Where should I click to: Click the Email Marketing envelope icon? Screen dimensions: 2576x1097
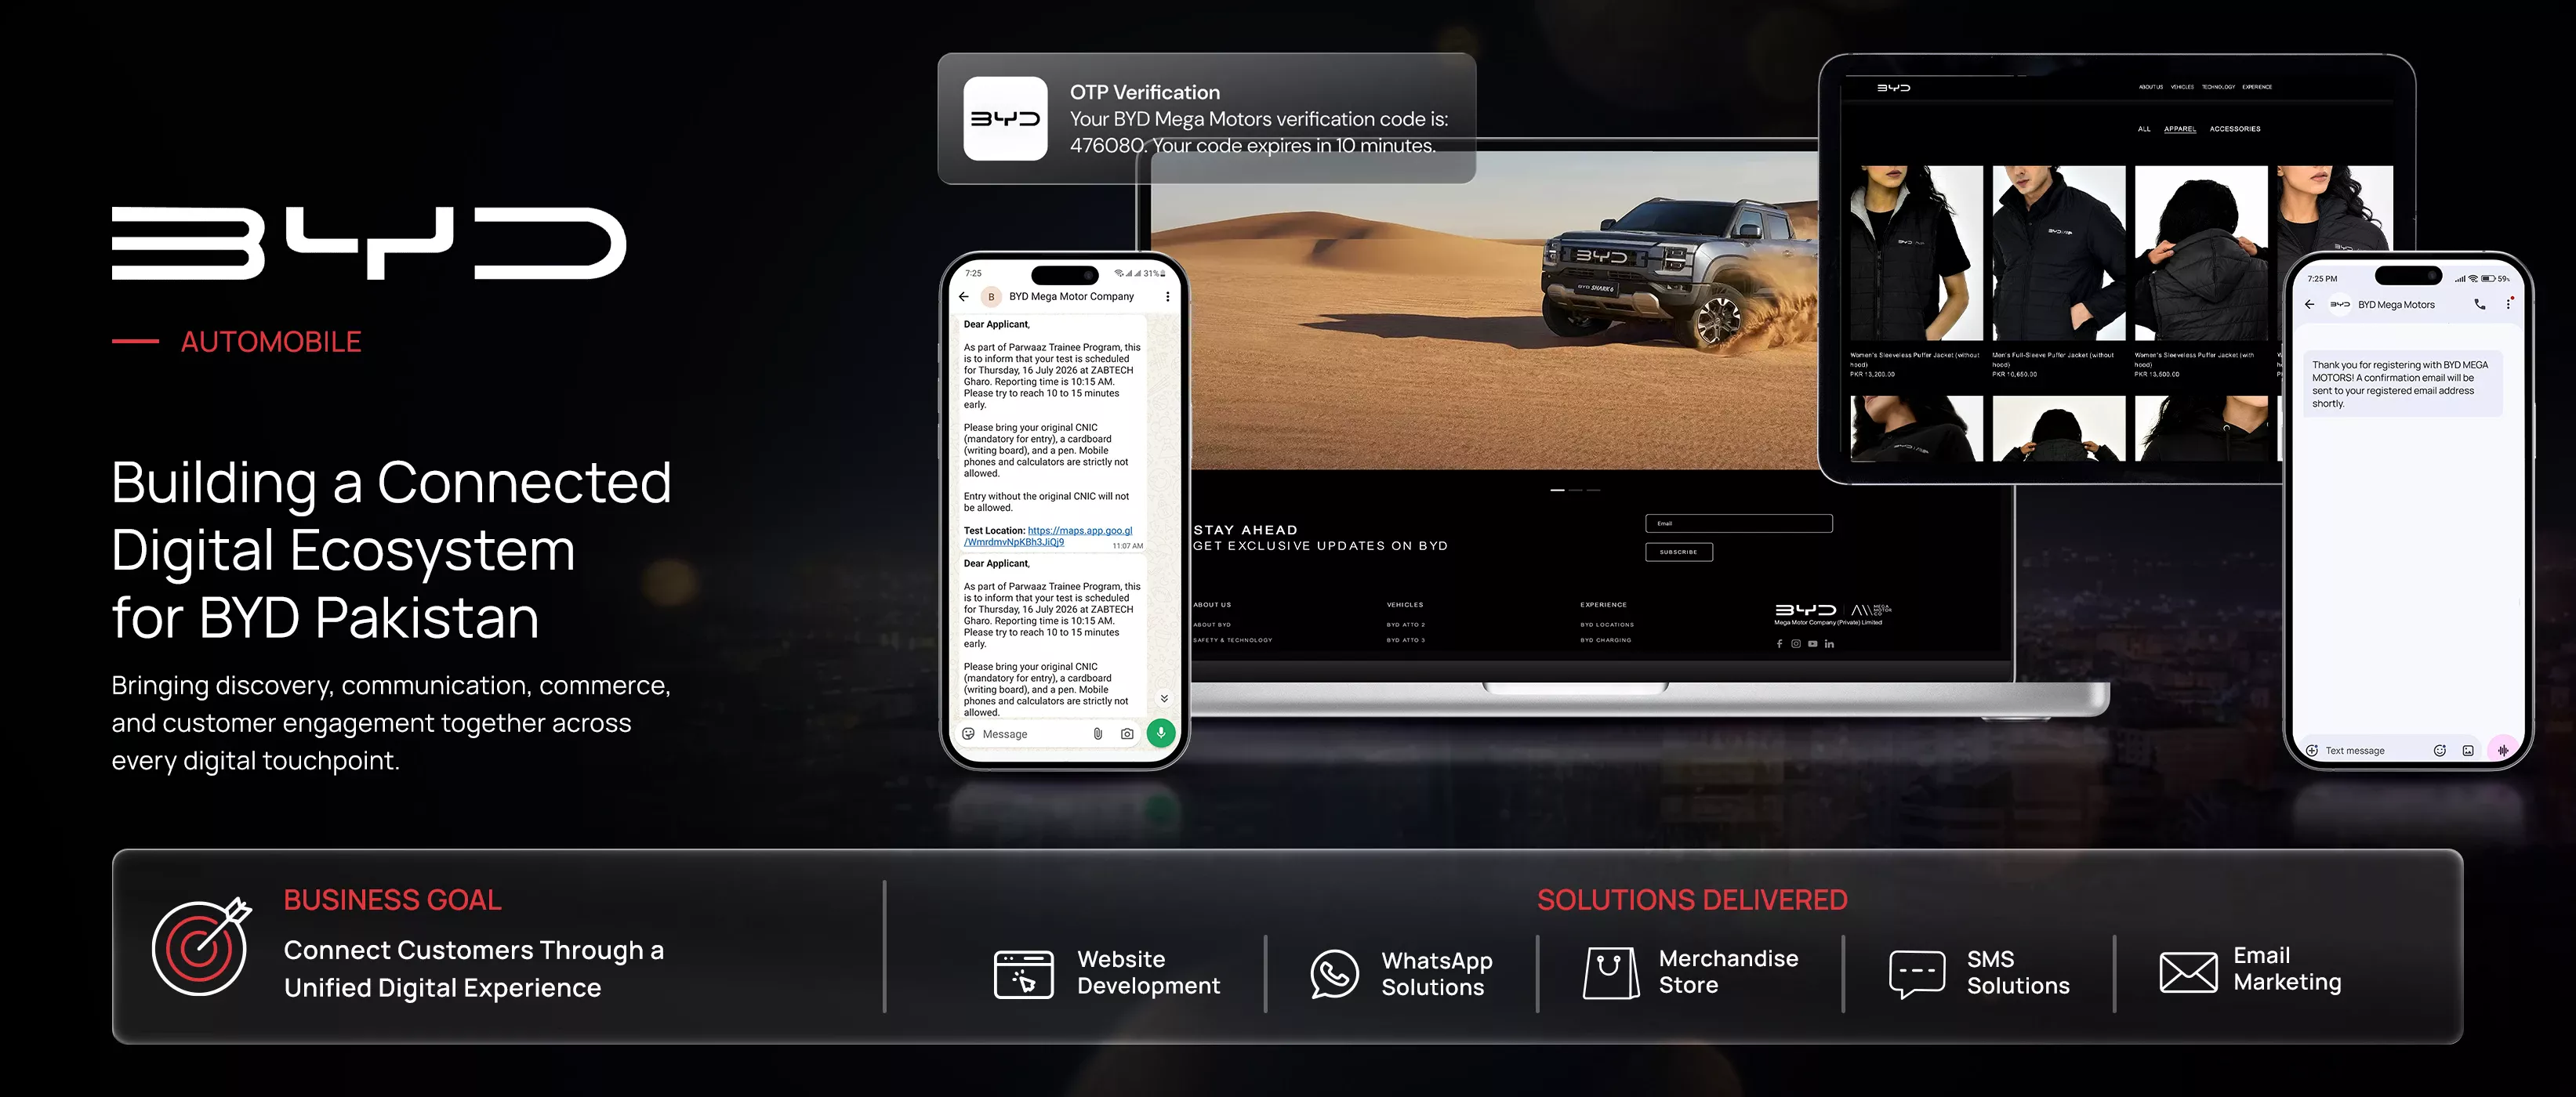2187,972
